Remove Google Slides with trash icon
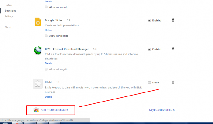The image size is (213, 124). point(173,20)
